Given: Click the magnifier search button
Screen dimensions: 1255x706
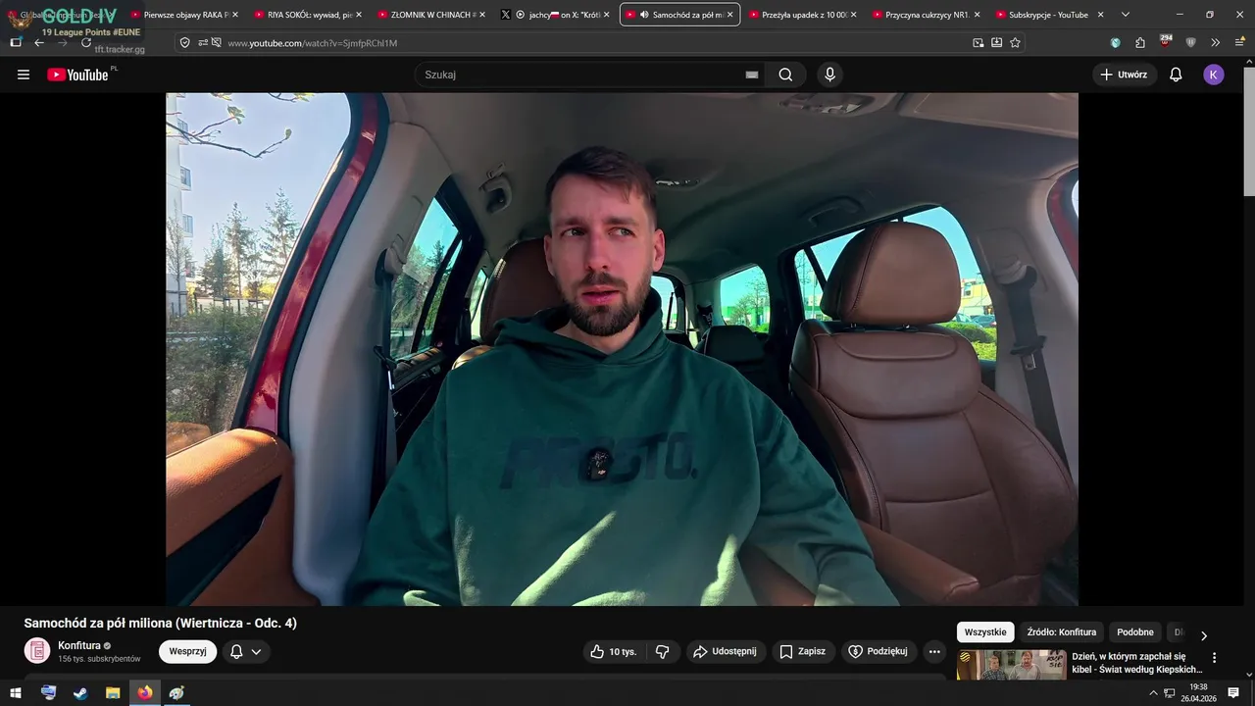Looking at the screenshot, I should coord(785,75).
